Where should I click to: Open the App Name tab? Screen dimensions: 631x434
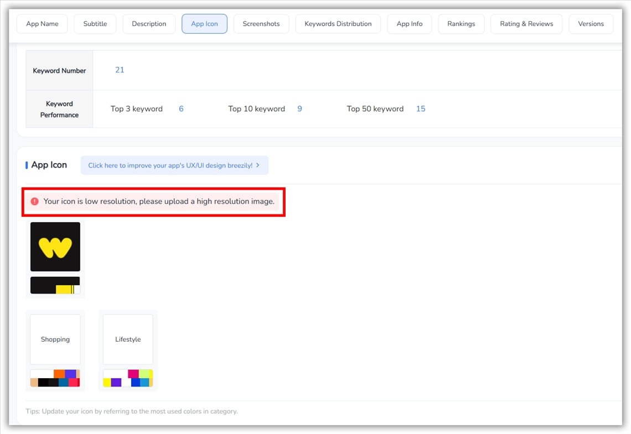pos(42,24)
